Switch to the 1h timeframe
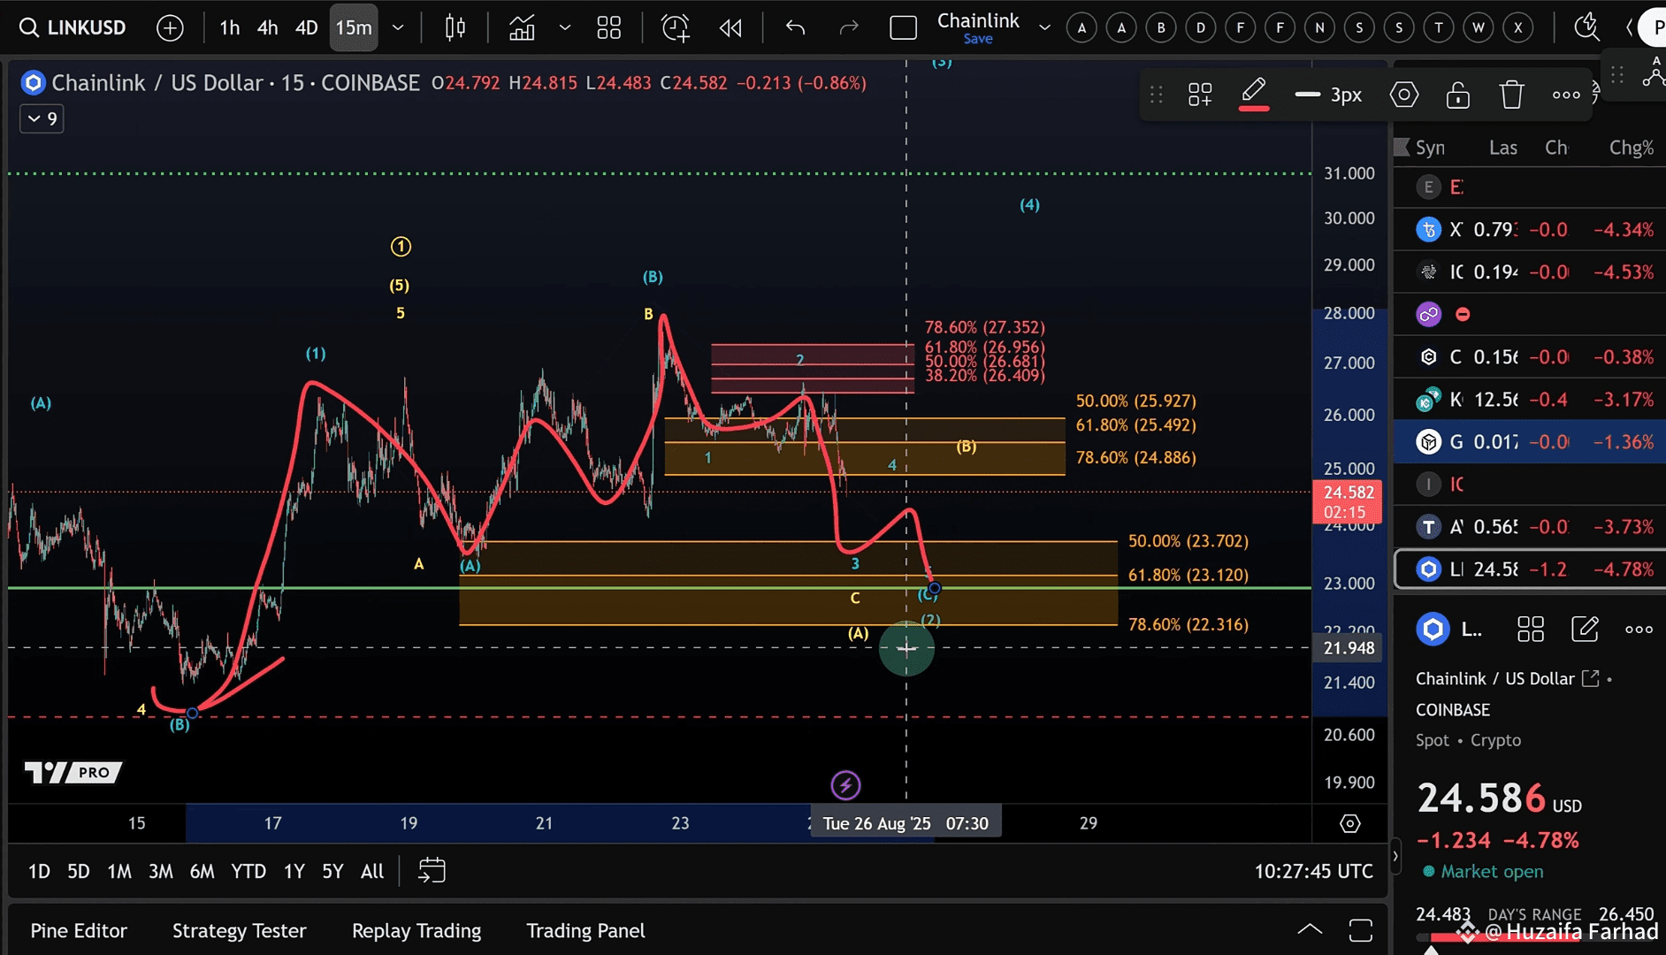 click(230, 27)
